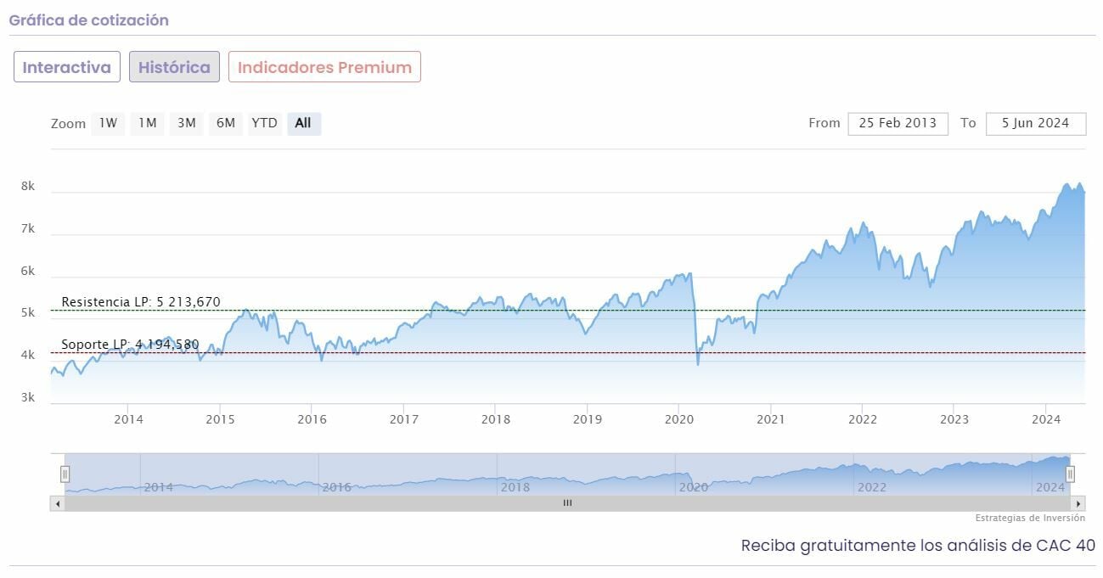Click the scrollbar's right arrow
This screenshot has width=1103, height=578.
tap(1078, 503)
